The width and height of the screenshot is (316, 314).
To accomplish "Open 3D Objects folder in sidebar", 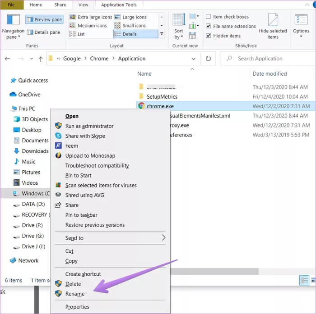I will [31, 119].
